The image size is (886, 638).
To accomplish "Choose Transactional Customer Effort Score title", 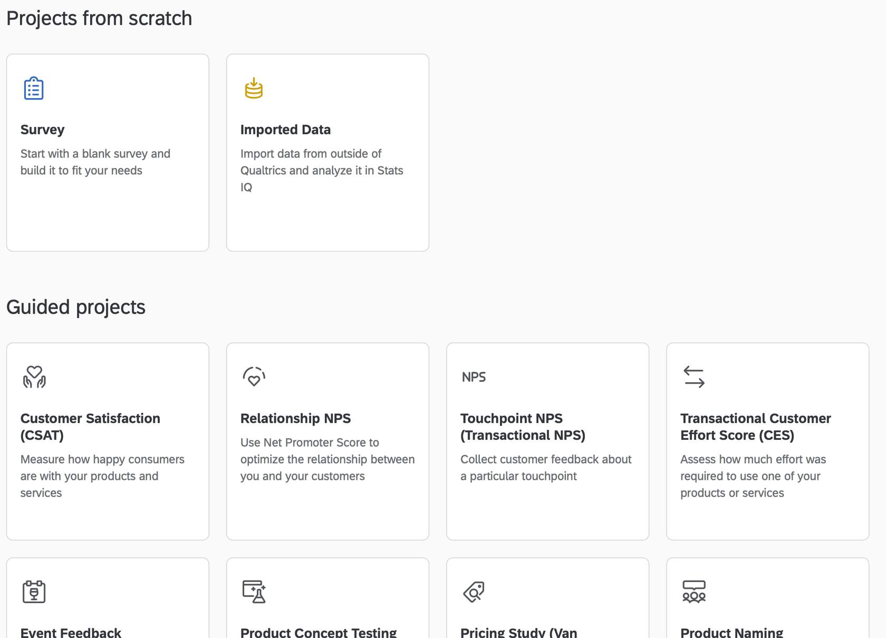I will click(x=755, y=427).
